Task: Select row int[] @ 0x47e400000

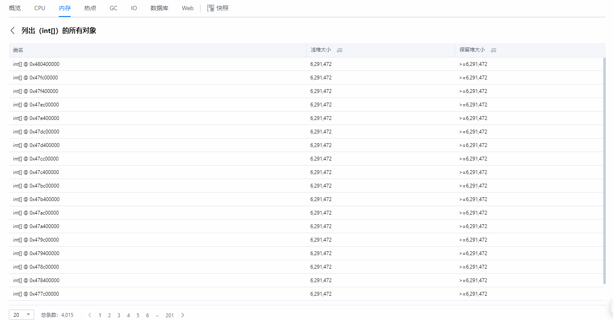Action: coord(306,118)
